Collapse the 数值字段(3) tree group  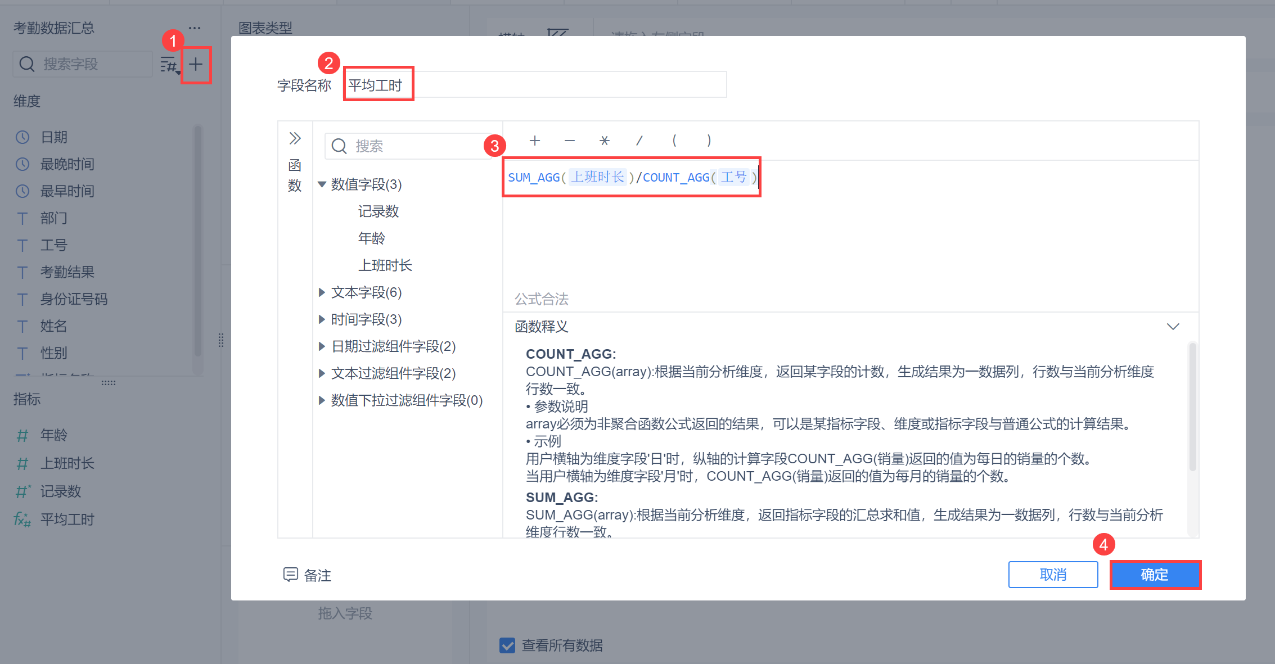pos(322,184)
